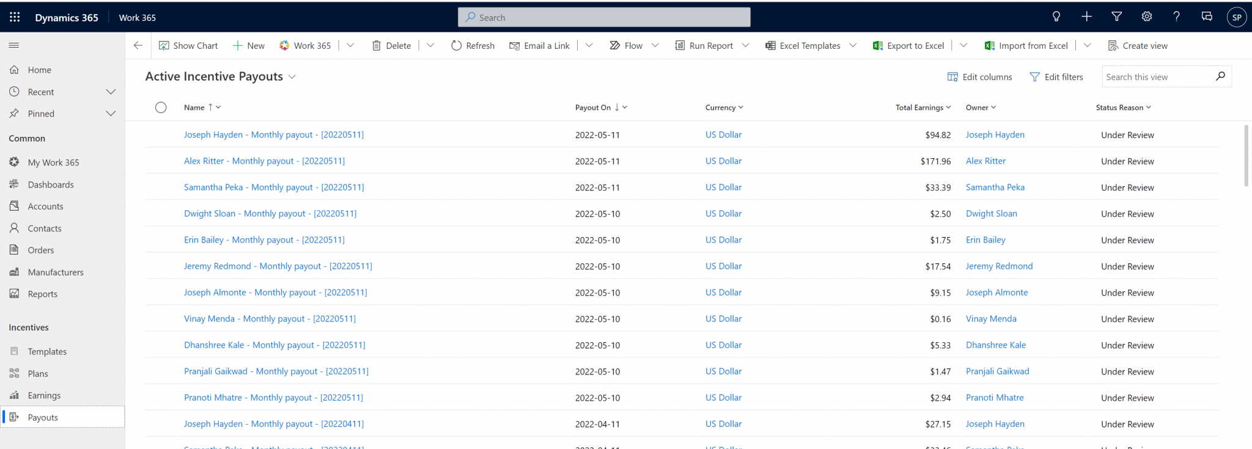1252x449 pixels.
Task: Click the help question mark icon
Action: point(1176,17)
